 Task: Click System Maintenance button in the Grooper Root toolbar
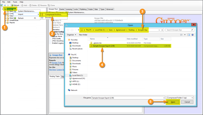tap(75, 12)
